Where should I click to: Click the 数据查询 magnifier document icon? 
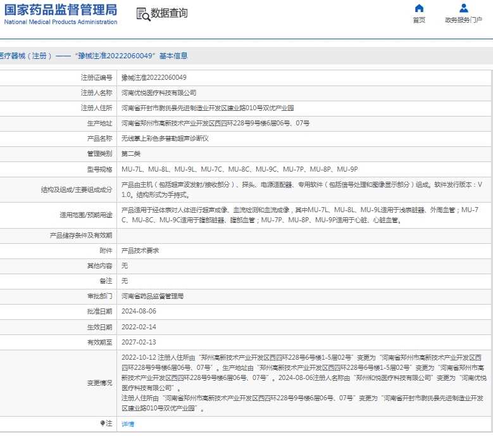click(144, 14)
